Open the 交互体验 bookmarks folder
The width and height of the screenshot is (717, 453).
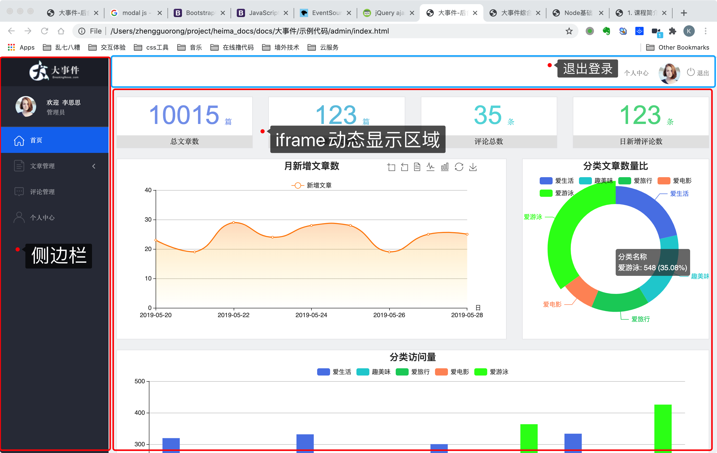pyautogui.click(x=107, y=47)
